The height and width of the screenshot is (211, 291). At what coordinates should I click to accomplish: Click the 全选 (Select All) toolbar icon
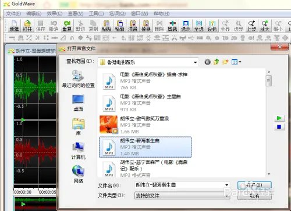click(199, 26)
